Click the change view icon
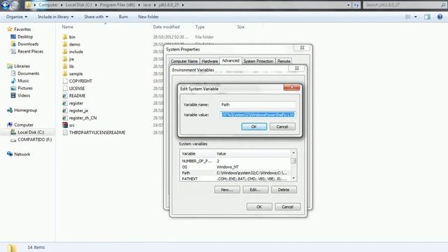Image resolution: width=448 pixels, height=252 pixels. tap(408, 17)
